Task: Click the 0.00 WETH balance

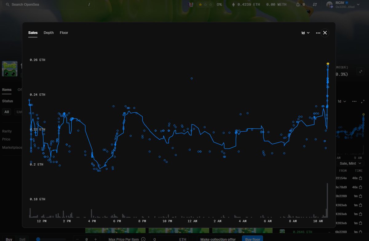Action: coord(276,5)
